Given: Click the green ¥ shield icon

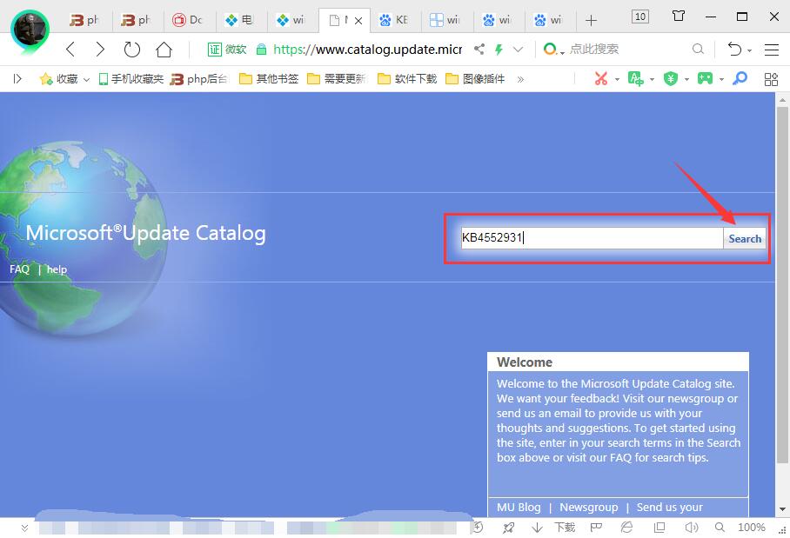Looking at the screenshot, I should pos(671,78).
